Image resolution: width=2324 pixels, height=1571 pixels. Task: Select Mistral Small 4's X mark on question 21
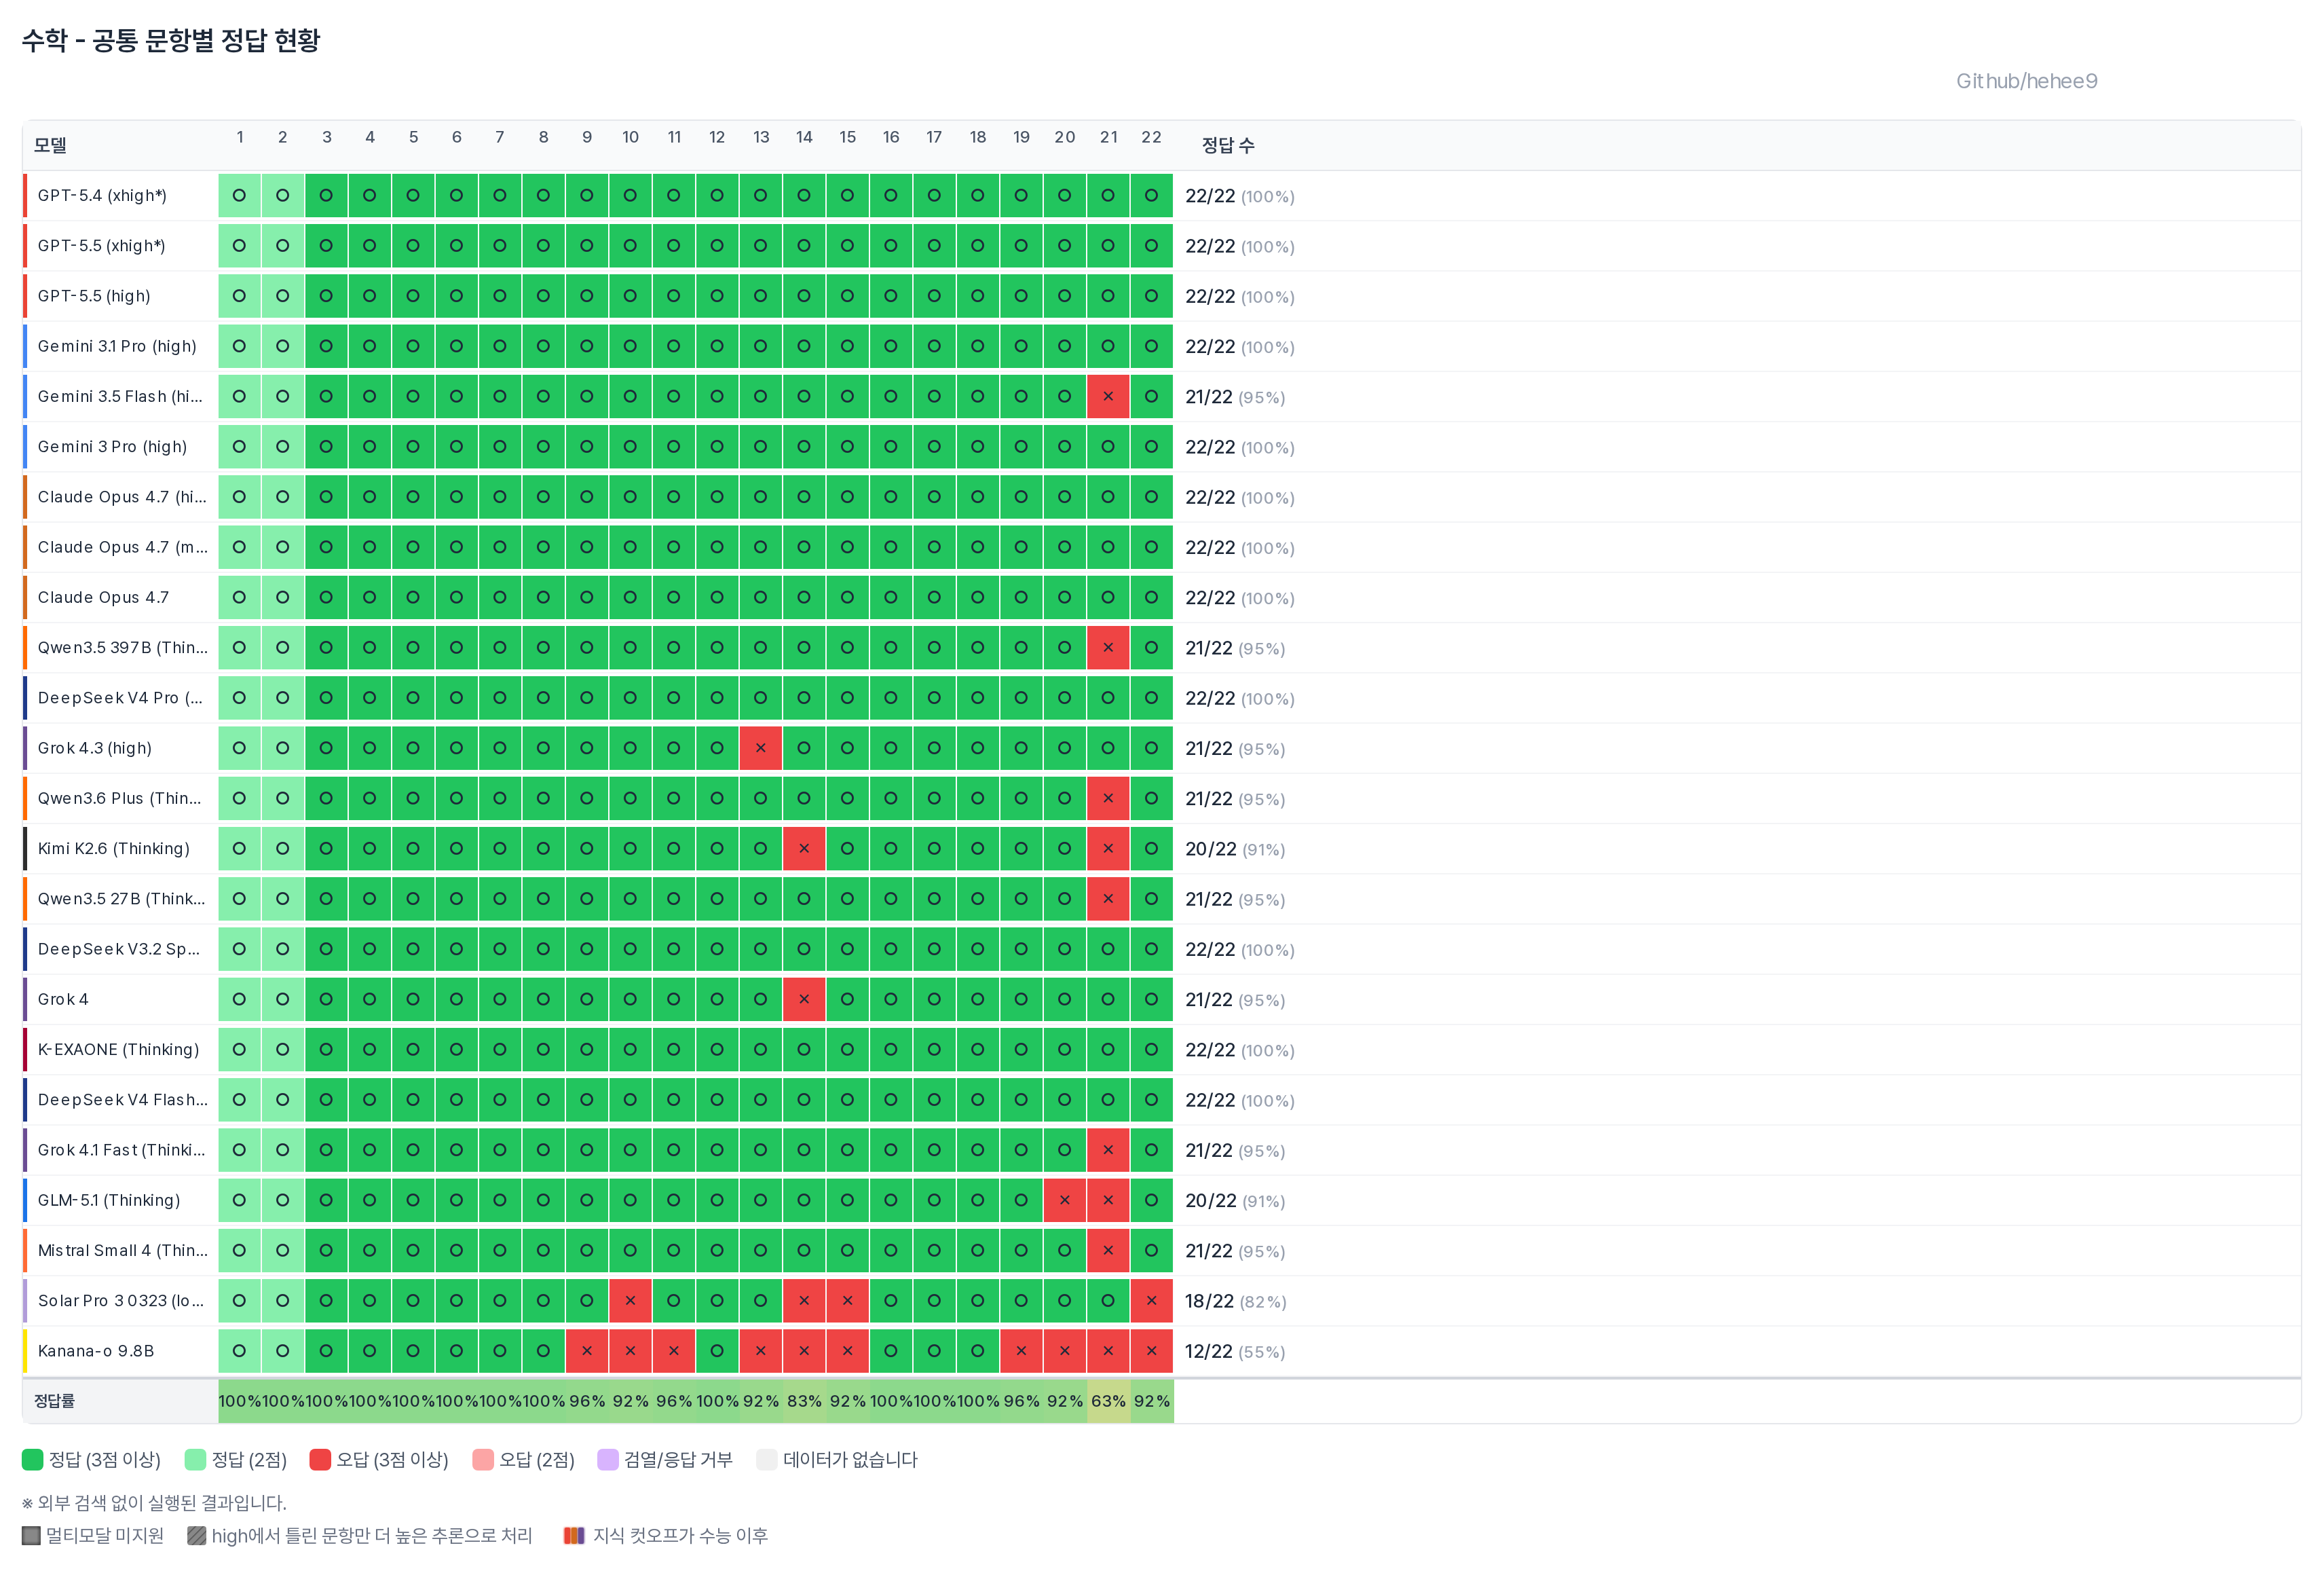pos(1108,1250)
